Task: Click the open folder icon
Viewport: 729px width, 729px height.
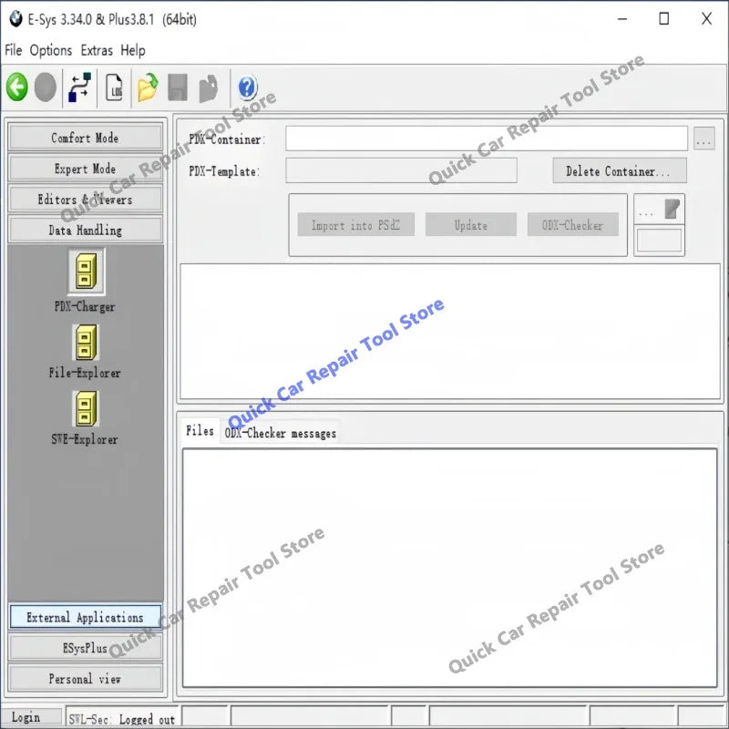Action: point(148,87)
